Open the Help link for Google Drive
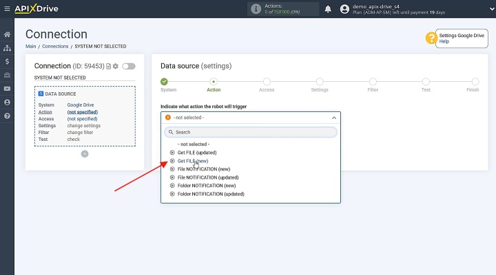The height and width of the screenshot is (275, 496). [x=444, y=41]
